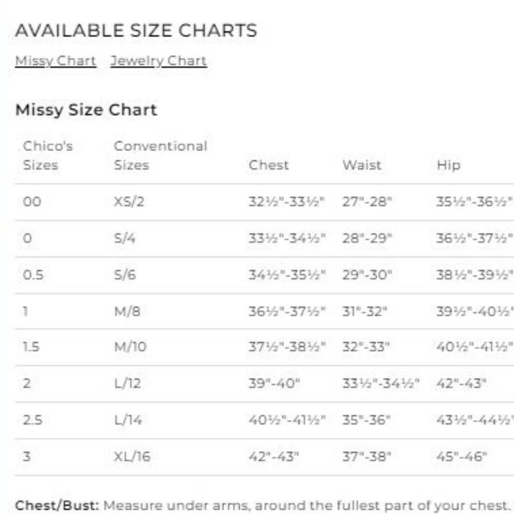Select the Missy Size Chart title

tap(86, 110)
